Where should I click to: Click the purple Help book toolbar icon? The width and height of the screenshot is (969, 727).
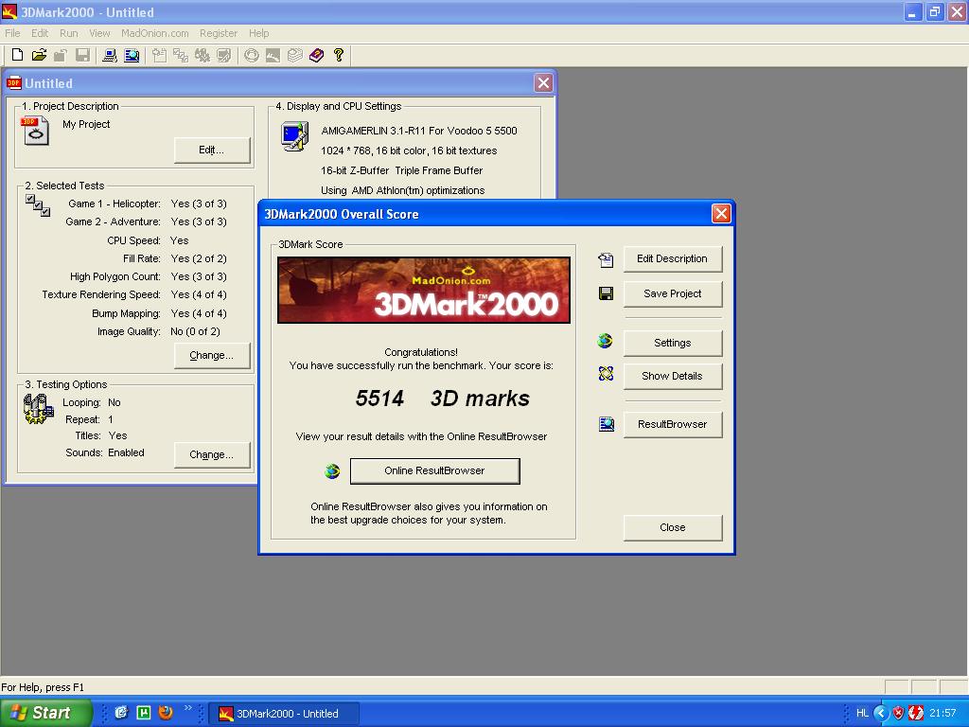[x=316, y=55]
